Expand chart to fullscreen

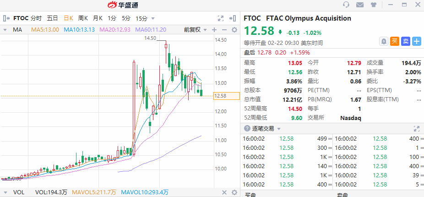coord(221,18)
